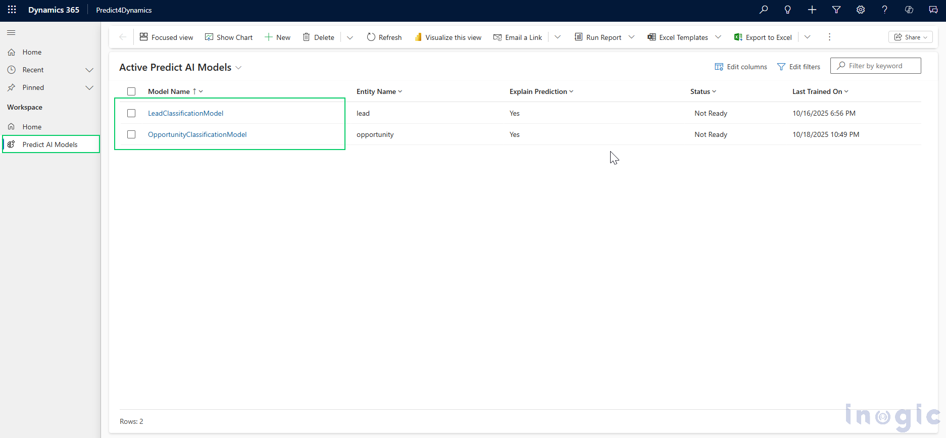Open the settings gear icon
This screenshot has height=438, width=946.
point(860,10)
